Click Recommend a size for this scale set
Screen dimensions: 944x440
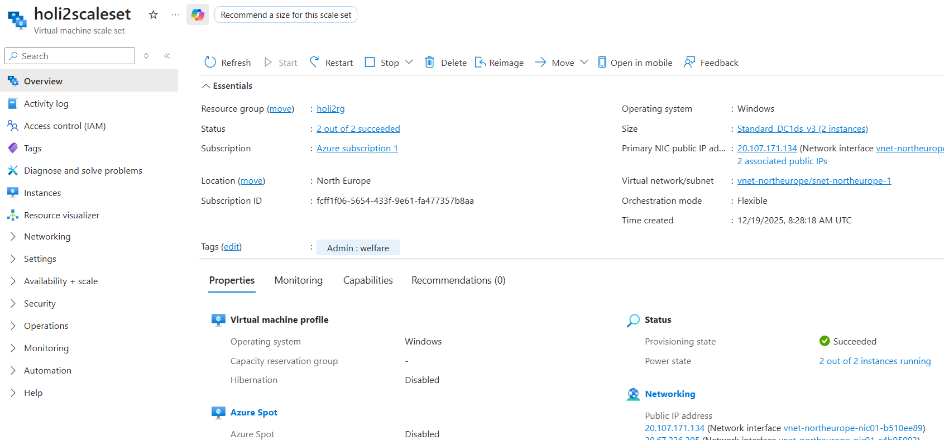pos(286,15)
